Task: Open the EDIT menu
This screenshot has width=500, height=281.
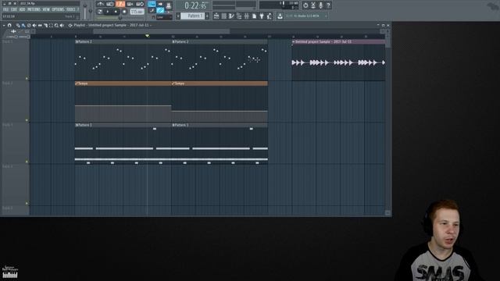Action: pos(14,9)
